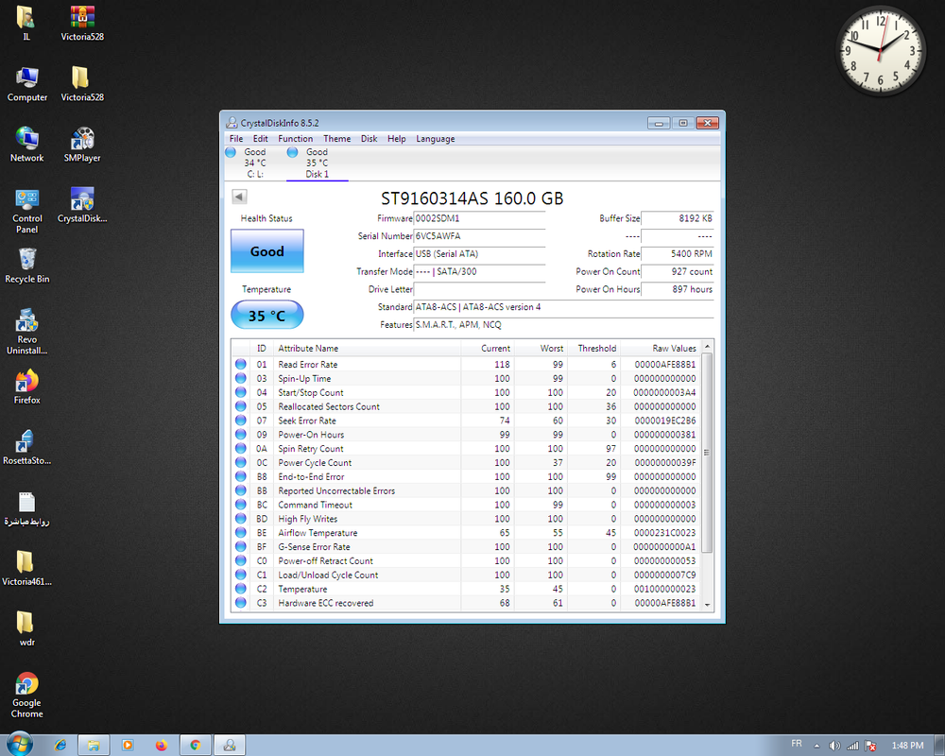The image size is (945, 756).
Task: Click the Attribute Name column header
Action: click(367, 348)
